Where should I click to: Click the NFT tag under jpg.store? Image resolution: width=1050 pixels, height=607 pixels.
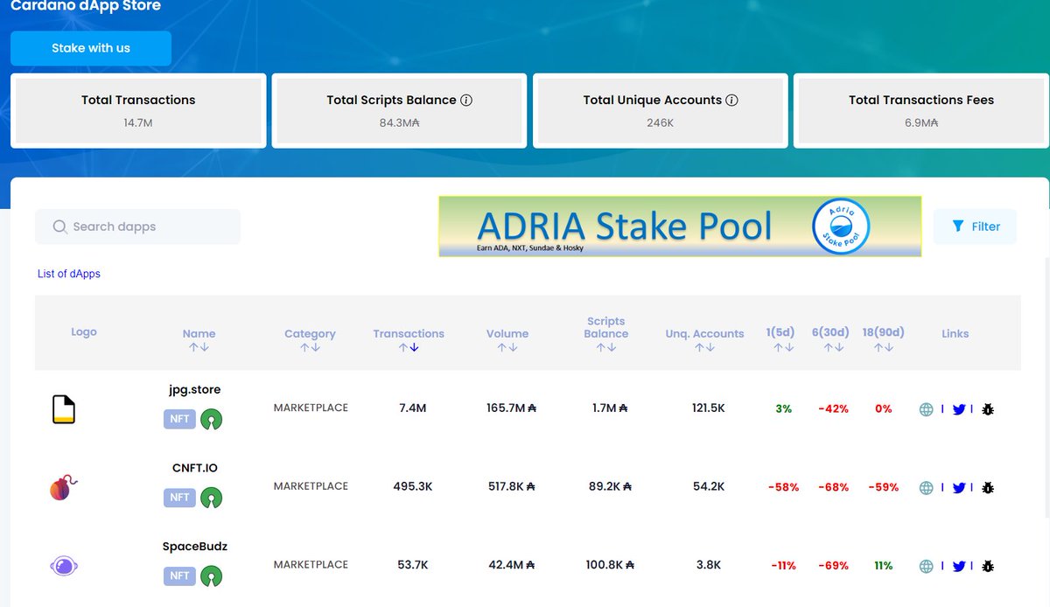[179, 419]
